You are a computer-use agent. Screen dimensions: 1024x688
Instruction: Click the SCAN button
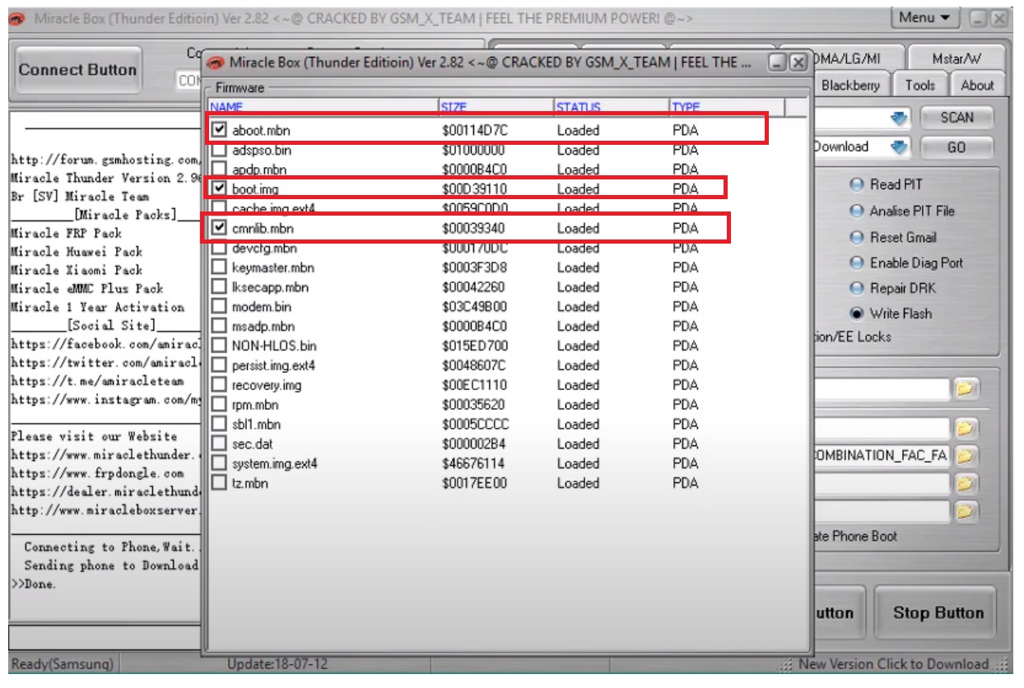click(x=957, y=118)
